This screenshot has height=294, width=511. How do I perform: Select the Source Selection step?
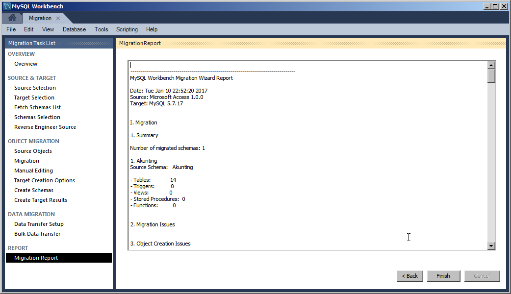click(35, 88)
